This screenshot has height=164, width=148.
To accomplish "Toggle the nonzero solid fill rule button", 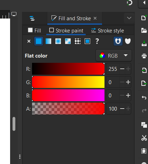I will coord(128,41).
